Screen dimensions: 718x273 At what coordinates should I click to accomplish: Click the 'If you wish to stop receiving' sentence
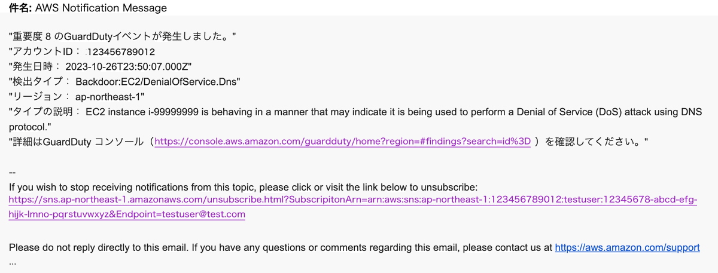point(243,186)
